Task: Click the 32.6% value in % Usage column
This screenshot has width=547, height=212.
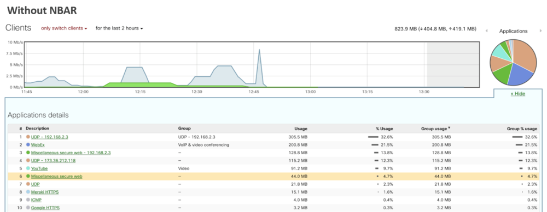Action: point(387,137)
